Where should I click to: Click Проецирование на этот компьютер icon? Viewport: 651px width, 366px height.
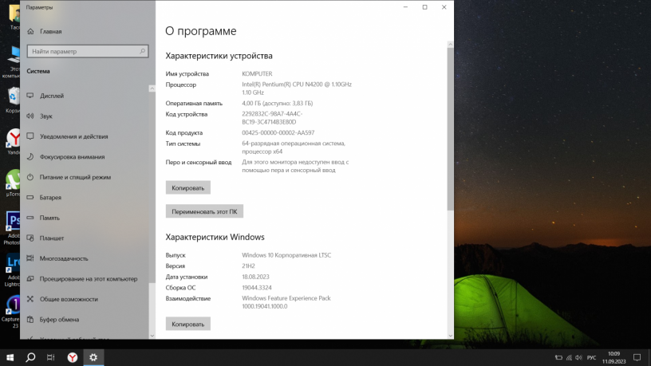pos(30,278)
